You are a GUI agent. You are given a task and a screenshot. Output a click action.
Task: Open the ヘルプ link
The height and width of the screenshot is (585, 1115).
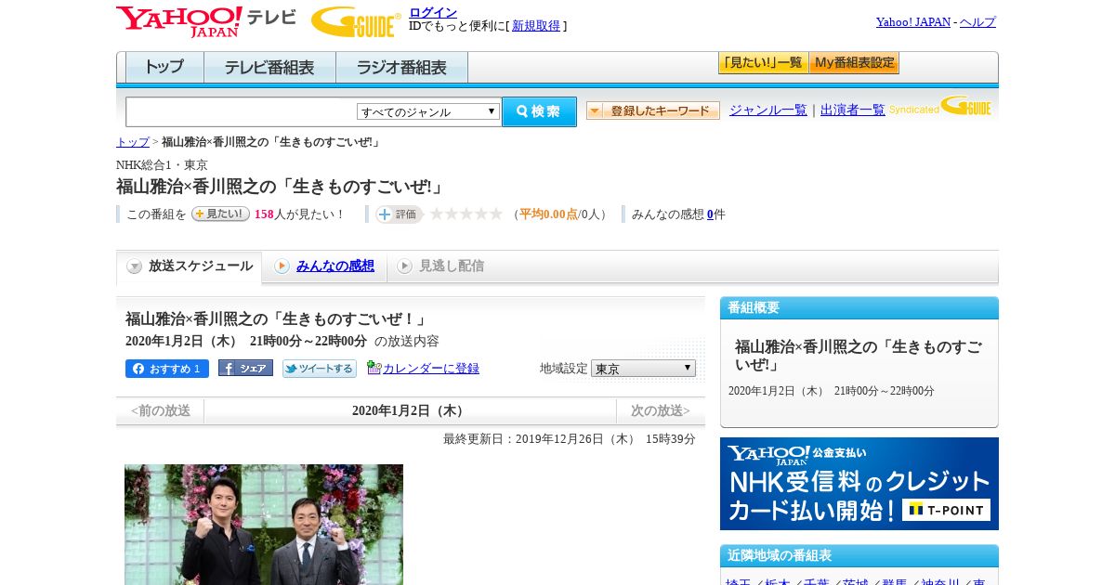977,22
